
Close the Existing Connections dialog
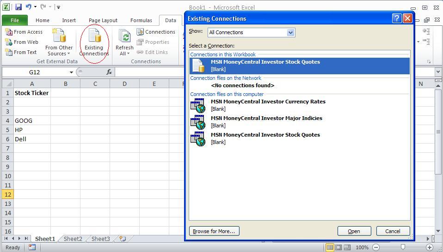click(x=407, y=18)
